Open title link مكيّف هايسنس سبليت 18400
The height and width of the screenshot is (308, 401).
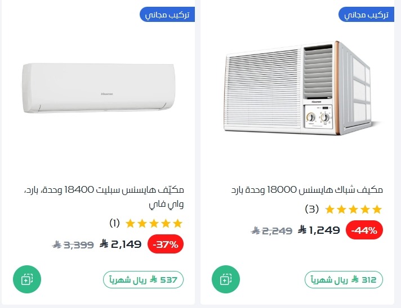point(105,196)
